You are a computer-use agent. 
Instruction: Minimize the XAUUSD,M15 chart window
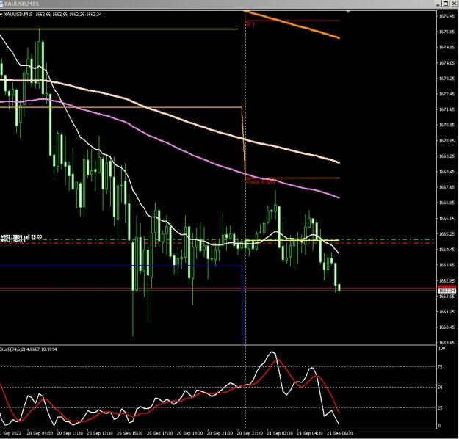438,4
